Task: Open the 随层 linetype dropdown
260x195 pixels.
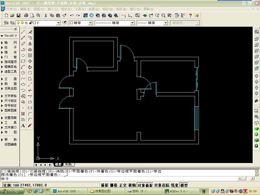Action: (132, 23)
